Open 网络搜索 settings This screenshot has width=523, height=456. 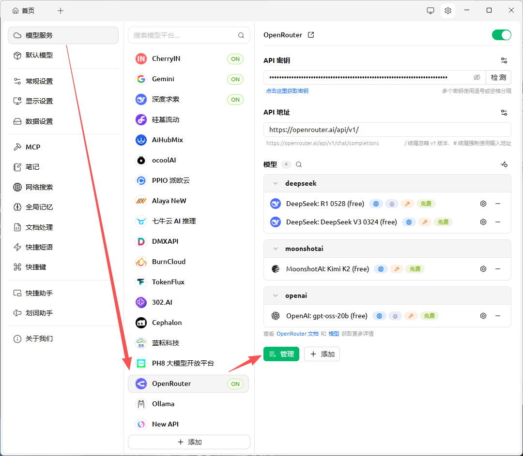click(63, 187)
